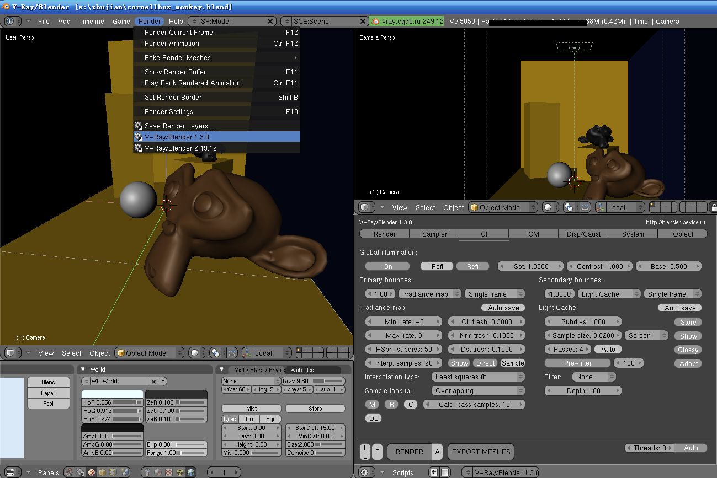Toggle Adapt button for Light Cache

[688, 363]
